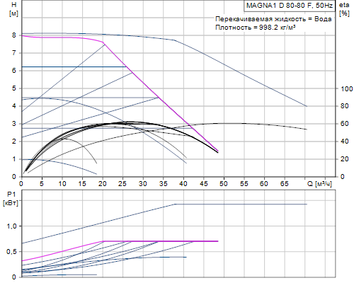The image size is (354, 283).
Task: Click the 100 tick on efficiency axis
Action: click(347, 89)
